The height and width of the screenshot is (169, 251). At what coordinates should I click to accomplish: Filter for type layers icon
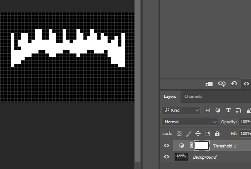tap(228, 110)
